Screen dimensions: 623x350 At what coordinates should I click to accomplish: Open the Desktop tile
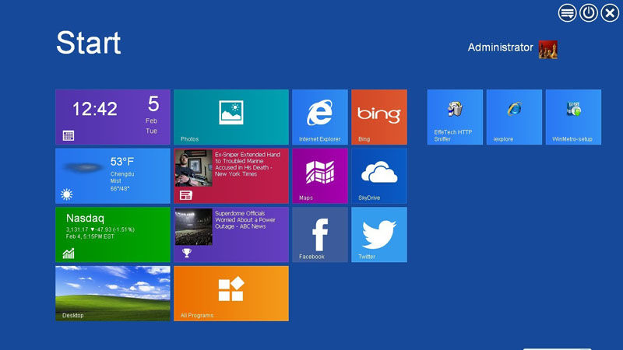pyautogui.click(x=113, y=293)
